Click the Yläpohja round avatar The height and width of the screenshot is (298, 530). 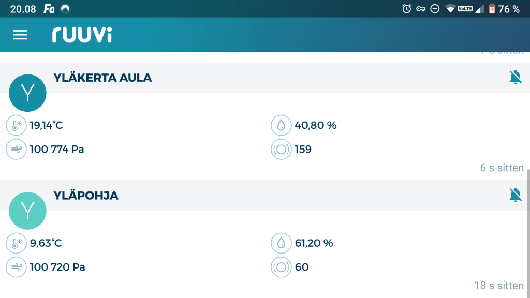coord(28,211)
